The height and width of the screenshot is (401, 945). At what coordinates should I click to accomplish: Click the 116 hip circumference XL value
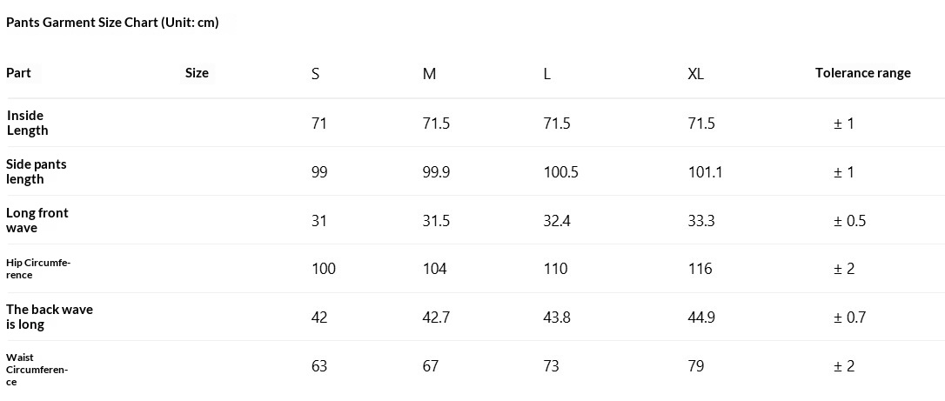[700, 269]
